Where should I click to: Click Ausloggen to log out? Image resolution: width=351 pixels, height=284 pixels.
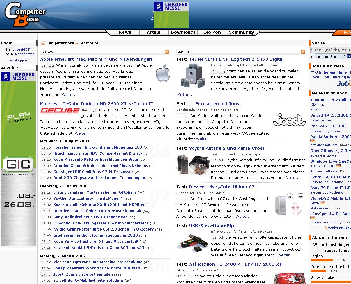pos(18,60)
